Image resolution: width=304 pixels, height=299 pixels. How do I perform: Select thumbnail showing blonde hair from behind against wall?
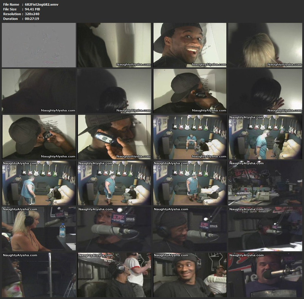click(265, 45)
